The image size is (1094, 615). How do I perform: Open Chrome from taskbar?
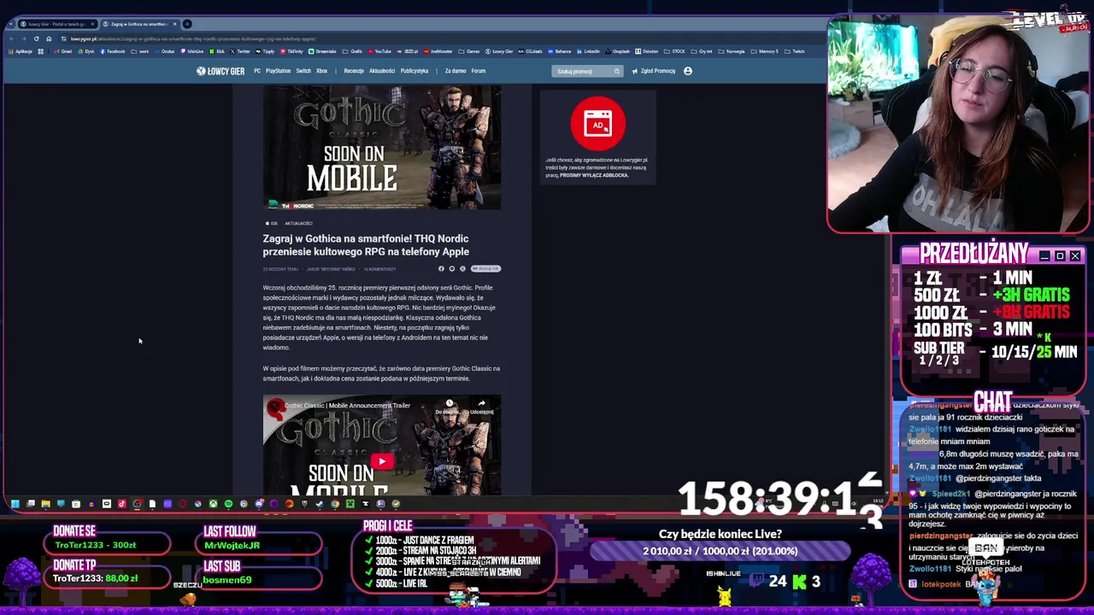coord(335,504)
